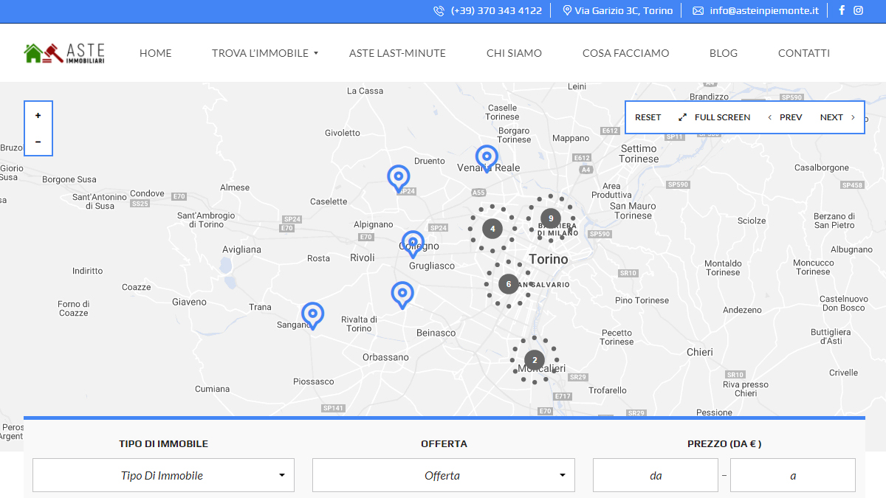Click the cluster marker numbered 2 near Moncalieri
This screenshot has height=498, width=886.
pos(535,360)
